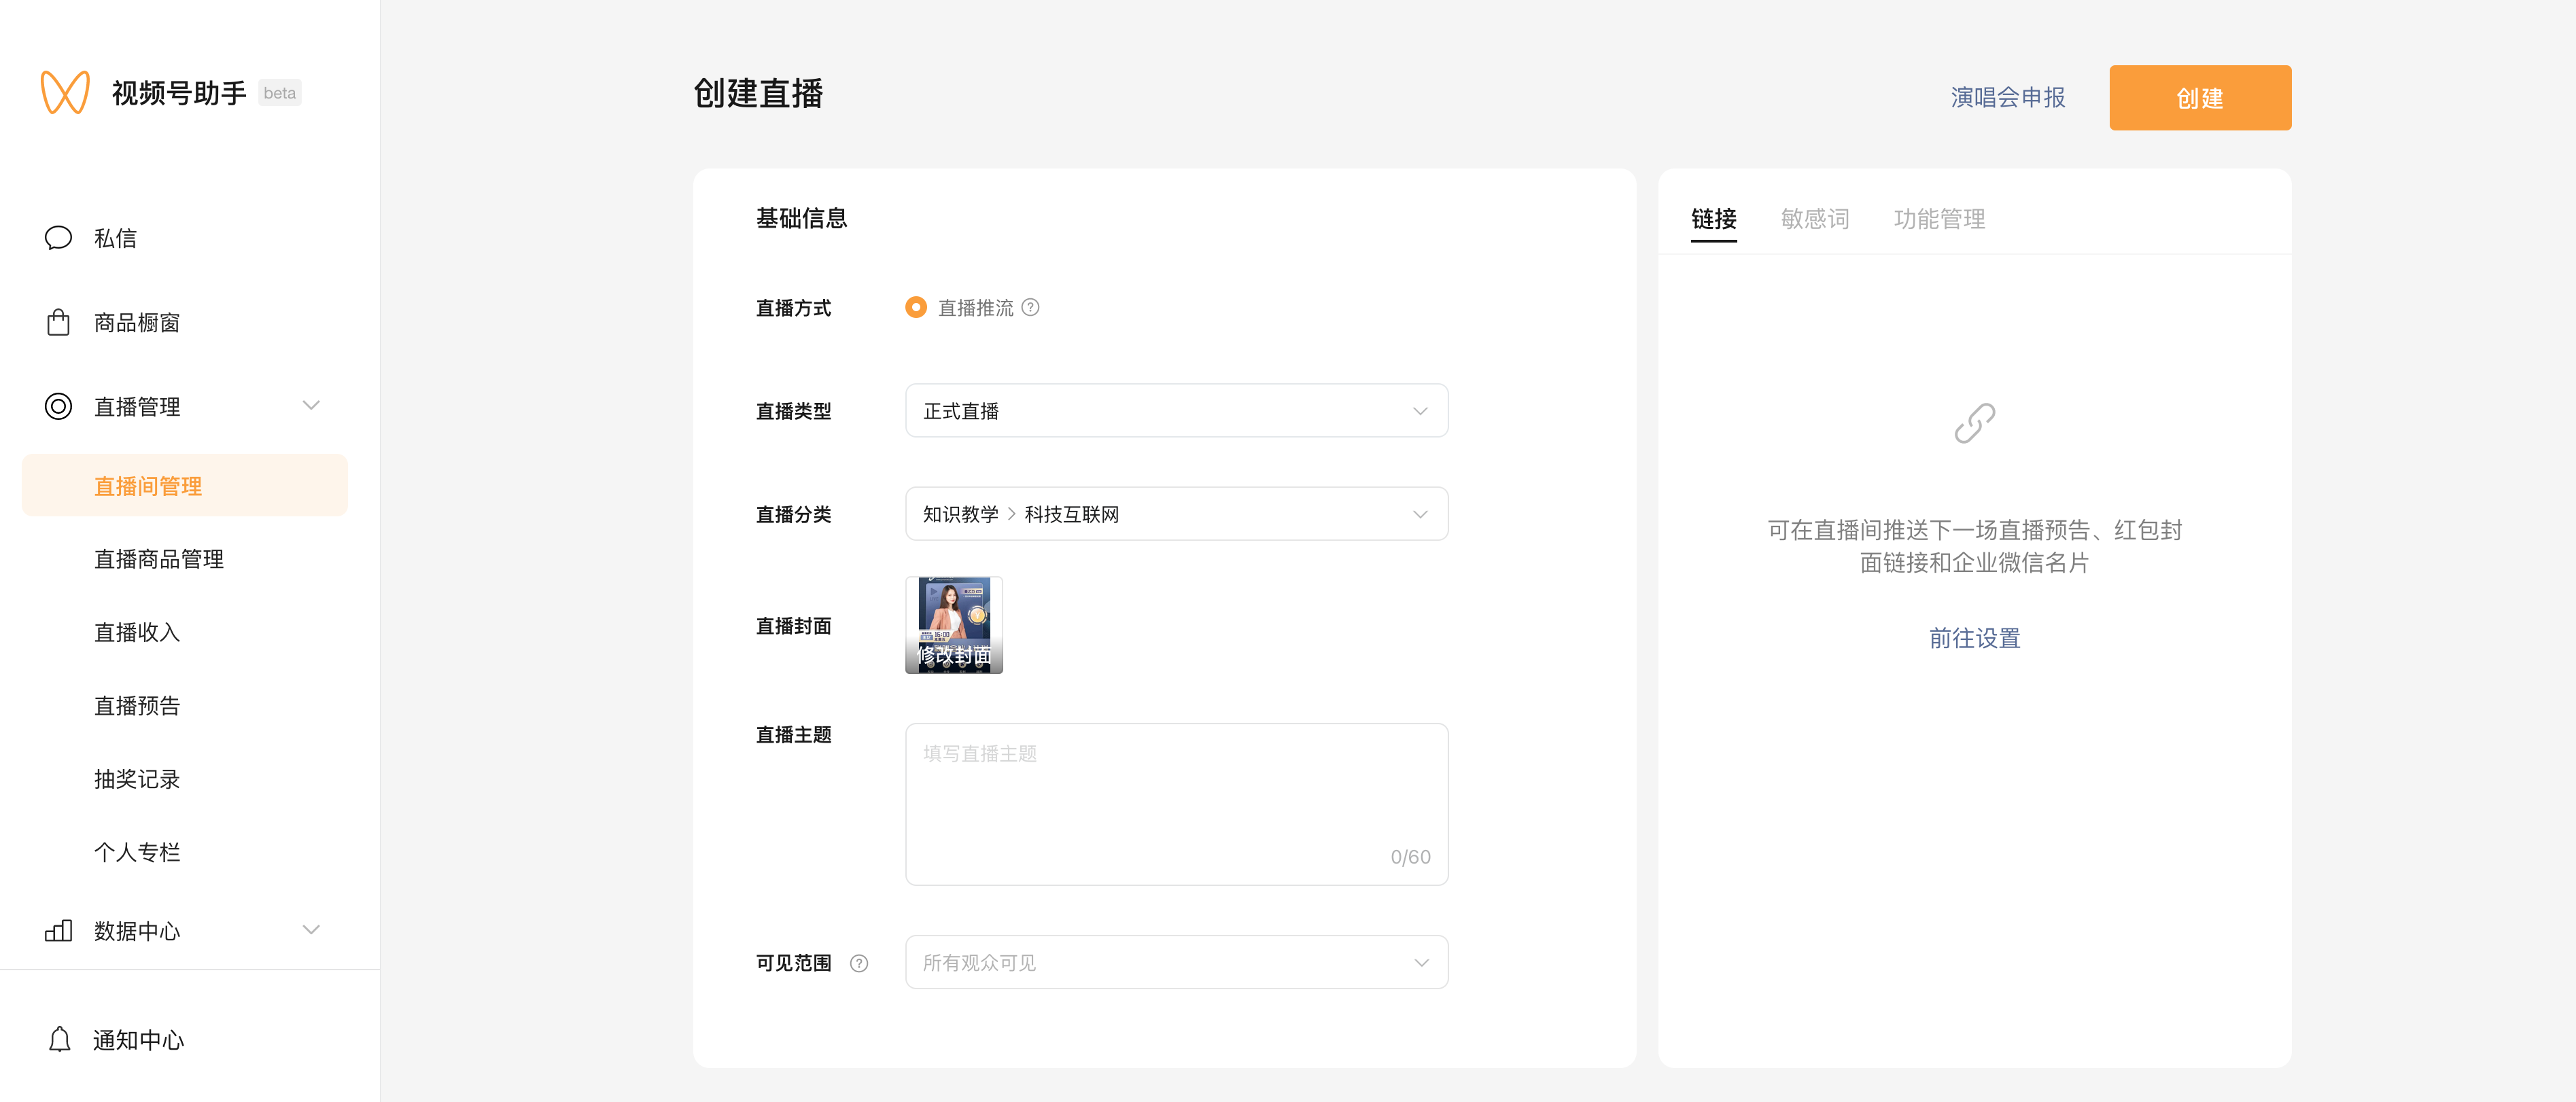Click the 数据中心 bar chart icon
This screenshot has width=2576, height=1102.
click(x=58, y=931)
